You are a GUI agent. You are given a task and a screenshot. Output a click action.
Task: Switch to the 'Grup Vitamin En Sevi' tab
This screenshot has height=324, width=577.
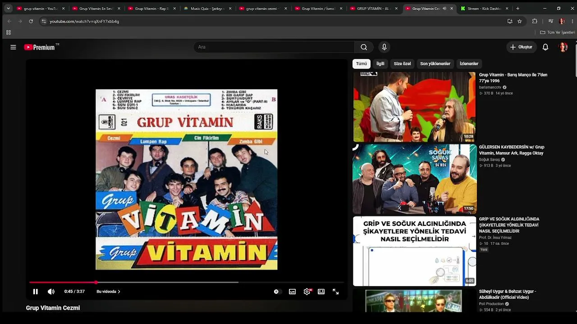[96, 9]
